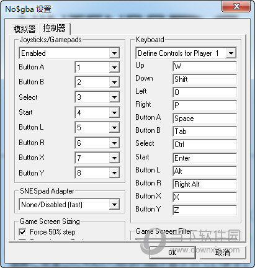Open Define Controls for Player dropdown

(x=186, y=53)
